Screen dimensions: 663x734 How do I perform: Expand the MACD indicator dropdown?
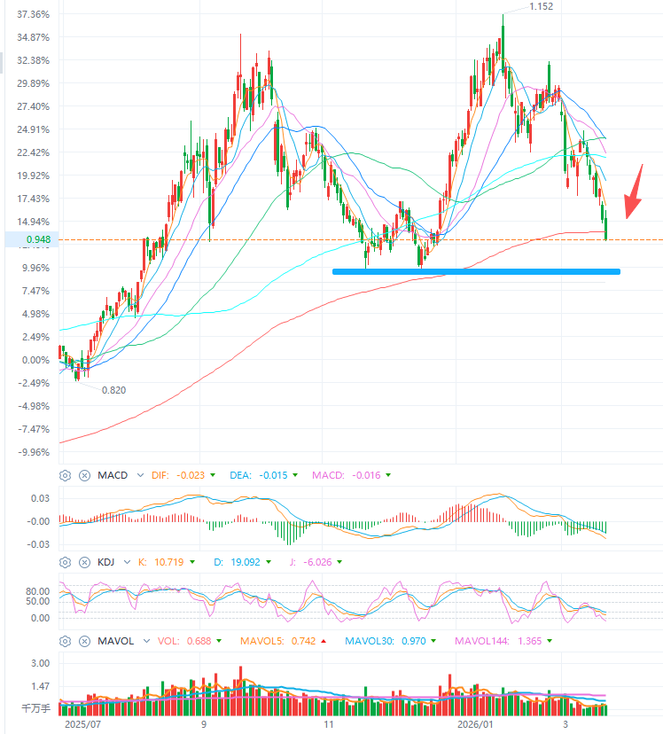tap(140, 475)
